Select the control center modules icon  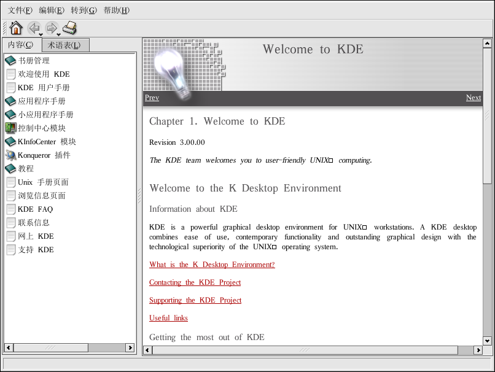(10, 128)
